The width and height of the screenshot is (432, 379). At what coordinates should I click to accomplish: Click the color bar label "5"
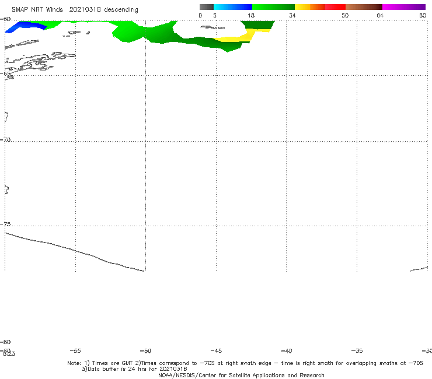pos(215,15)
